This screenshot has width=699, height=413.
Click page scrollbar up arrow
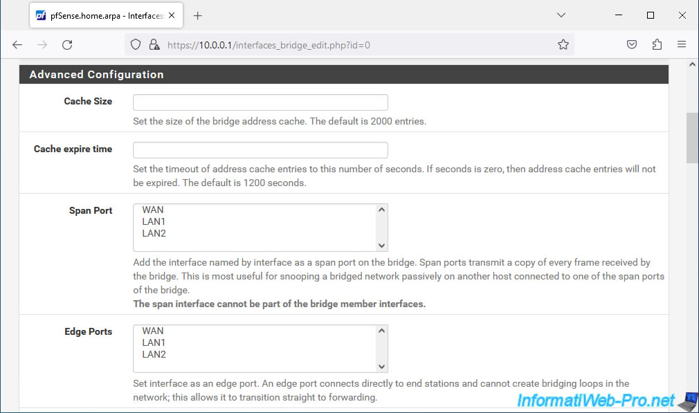coord(692,64)
